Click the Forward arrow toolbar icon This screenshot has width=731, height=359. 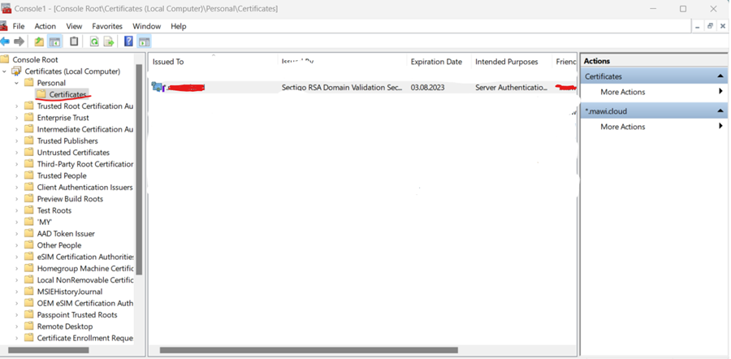19,41
